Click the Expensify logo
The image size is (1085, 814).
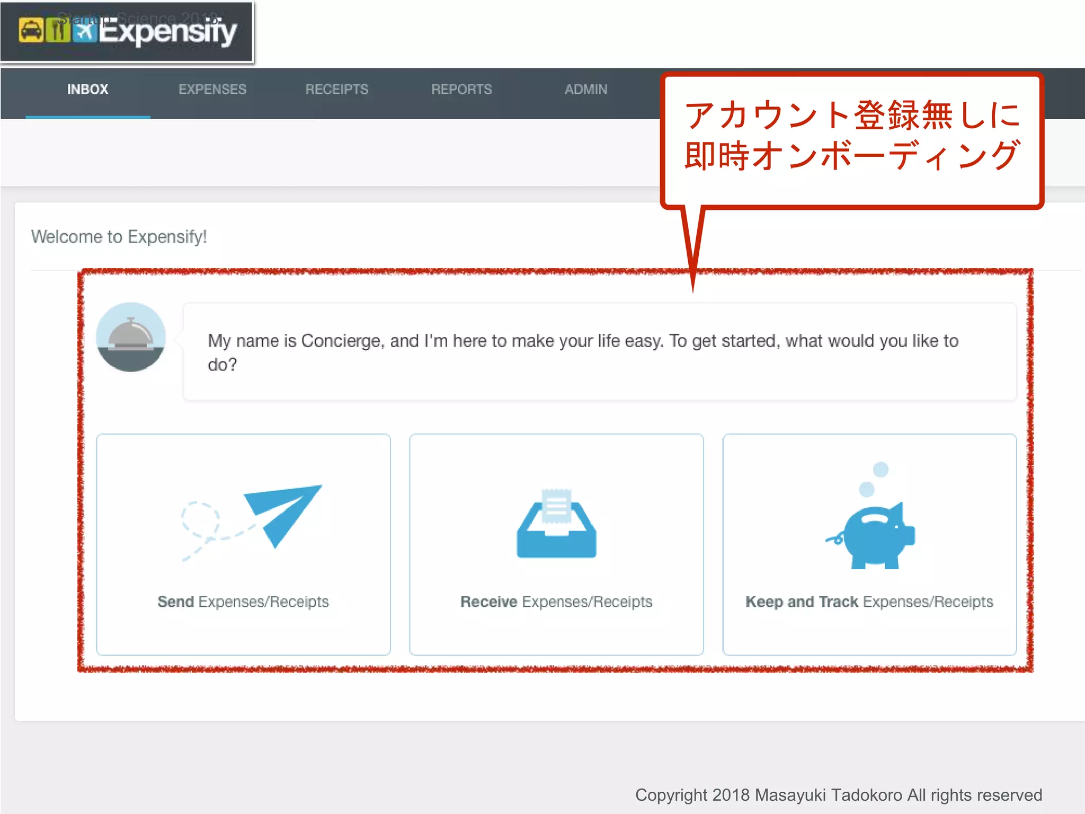coord(127,32)
